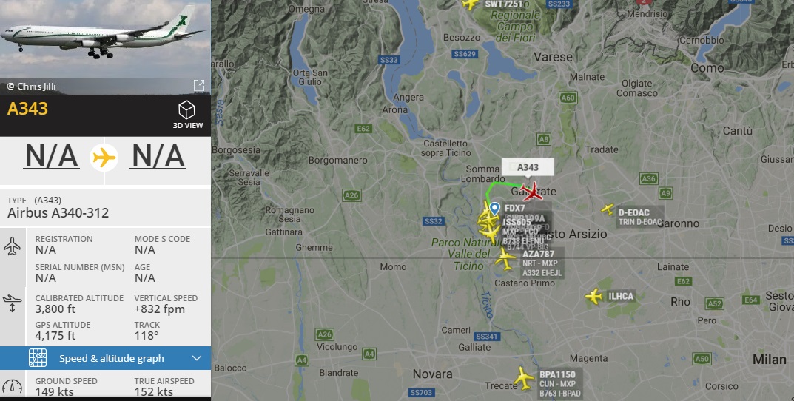The image size is (794, 401).
Task: Click the graph grid icon in blue bar
Action: [x=38, y=358]
